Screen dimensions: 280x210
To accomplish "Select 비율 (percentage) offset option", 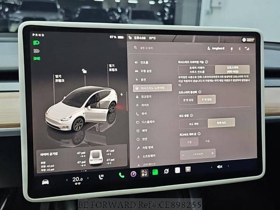I will (207, 141).
